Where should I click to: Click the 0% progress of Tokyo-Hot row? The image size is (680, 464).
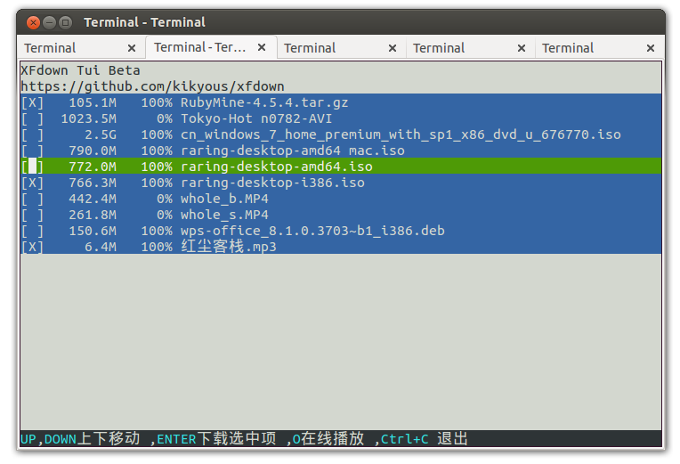click(165, 119)
